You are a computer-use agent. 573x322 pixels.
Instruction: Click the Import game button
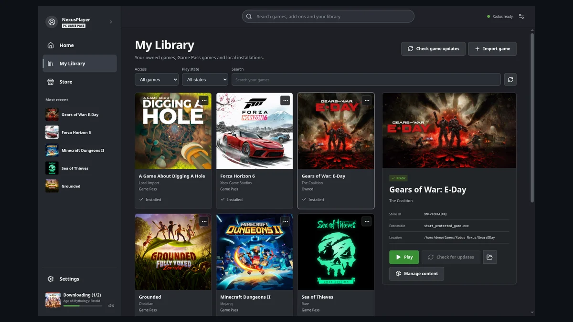[492, 49]
